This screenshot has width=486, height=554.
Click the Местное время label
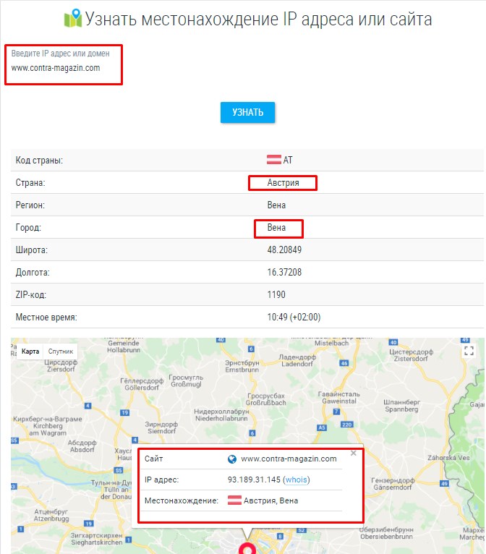pos(46,318)
